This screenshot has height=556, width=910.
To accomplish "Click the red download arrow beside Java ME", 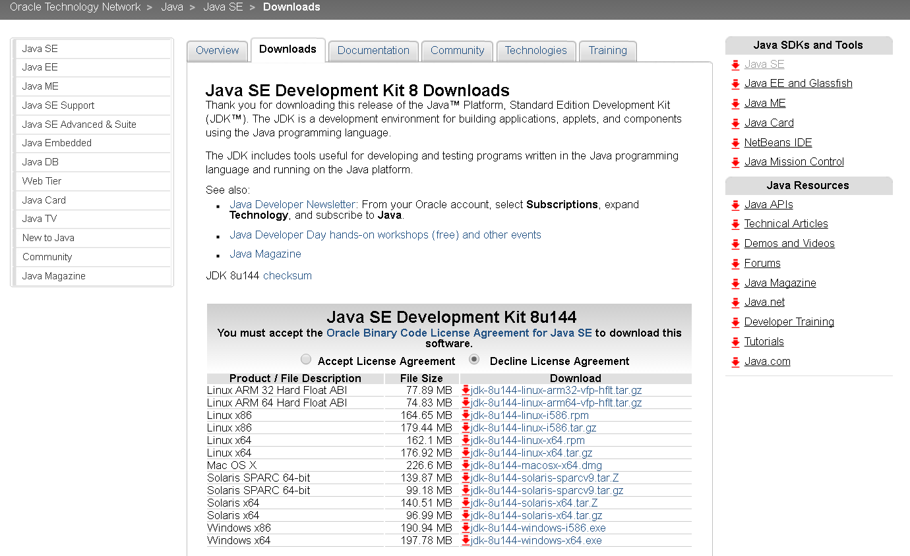I will pyautogui.click(x=735, y=104).
